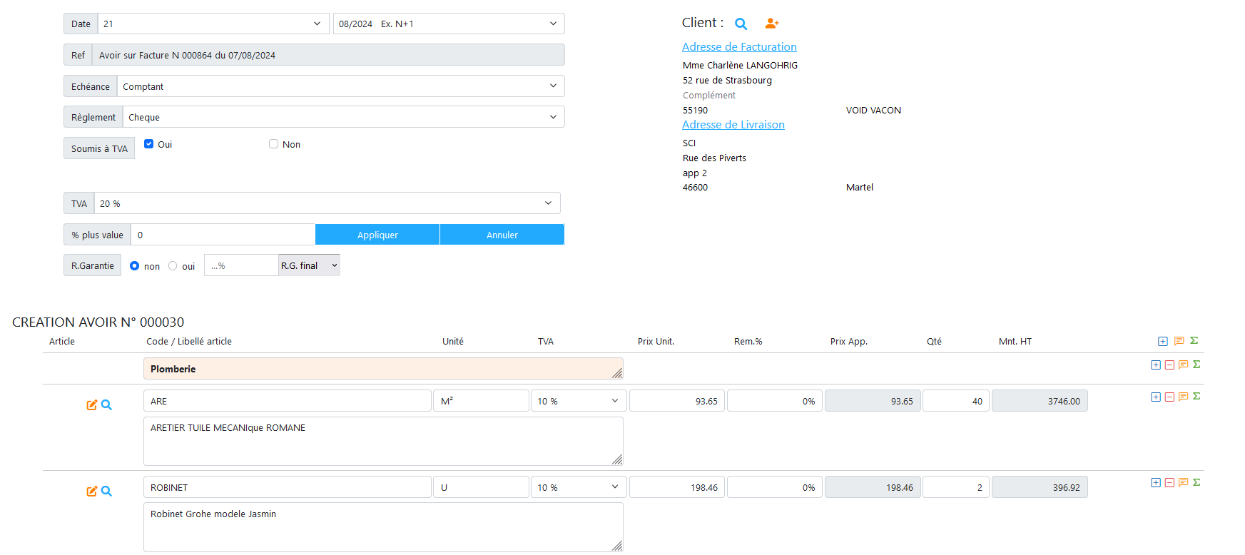Click the Rem.% field on ROBINET row
Image resolution: width=1245 pixels, height=555 pixels.
pos(775,487)
